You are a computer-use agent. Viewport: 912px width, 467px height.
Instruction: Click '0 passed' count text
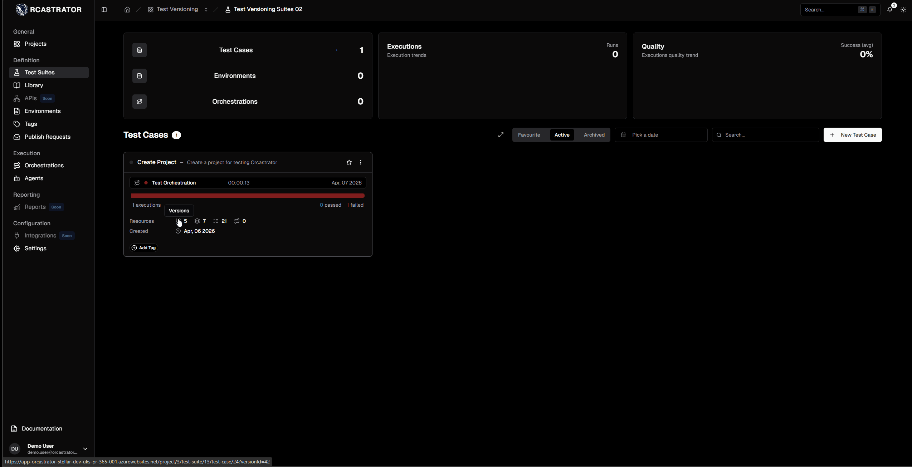[331, 205]
